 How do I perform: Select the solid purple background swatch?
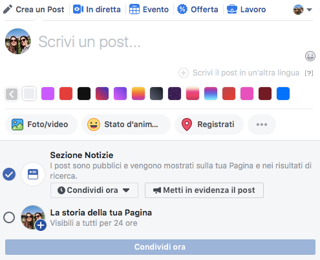[48, 94]
